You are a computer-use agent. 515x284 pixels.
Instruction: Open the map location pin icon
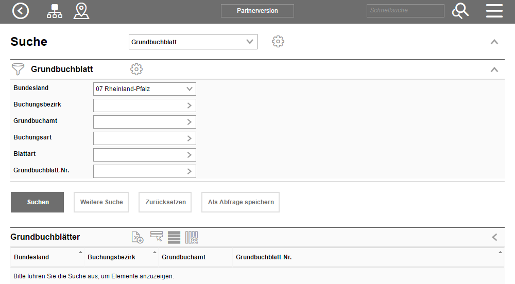point(81,11)
